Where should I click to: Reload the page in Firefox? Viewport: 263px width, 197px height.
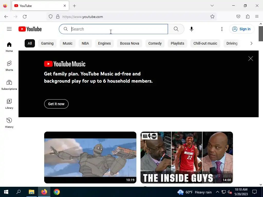[25, 17]
